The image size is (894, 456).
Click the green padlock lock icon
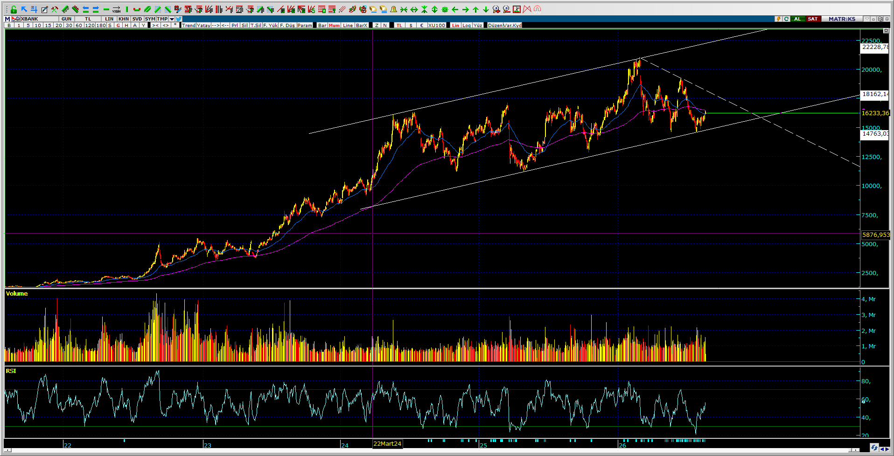[14, 9]
